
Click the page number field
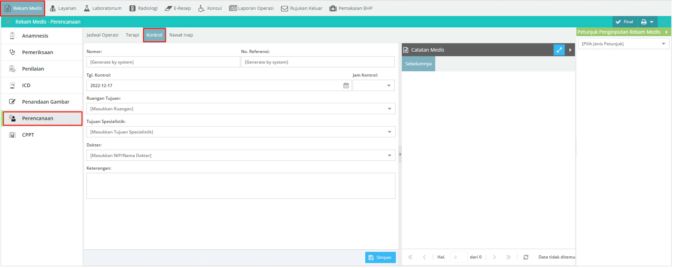point(459,257)
